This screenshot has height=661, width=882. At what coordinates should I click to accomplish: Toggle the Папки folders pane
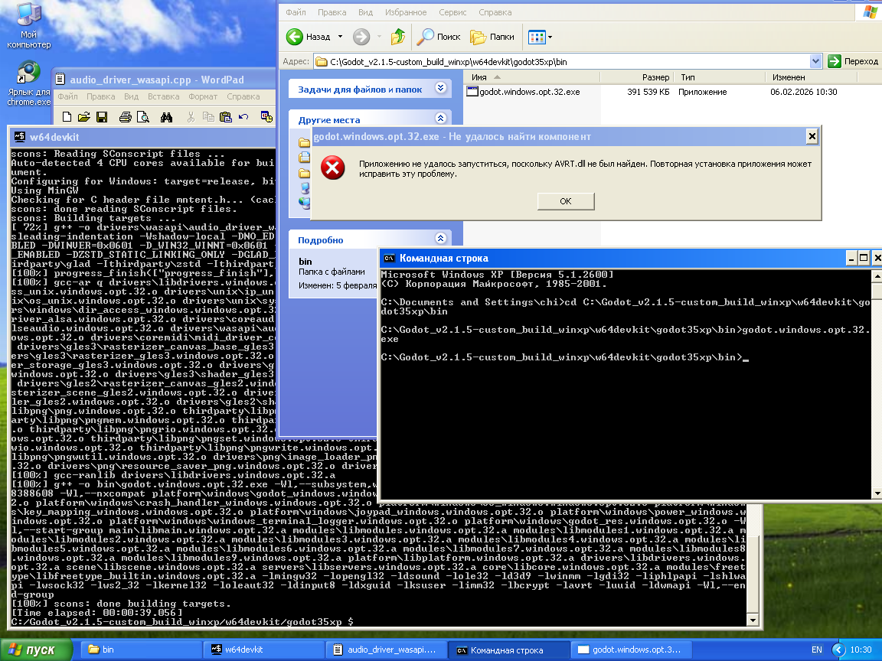(492, 37)
